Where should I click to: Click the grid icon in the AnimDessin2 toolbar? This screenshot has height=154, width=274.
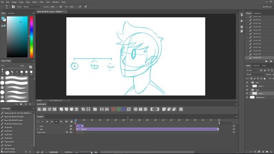click(50, 110)
